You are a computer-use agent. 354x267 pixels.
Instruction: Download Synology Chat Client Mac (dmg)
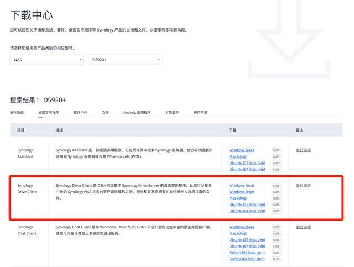238,233
